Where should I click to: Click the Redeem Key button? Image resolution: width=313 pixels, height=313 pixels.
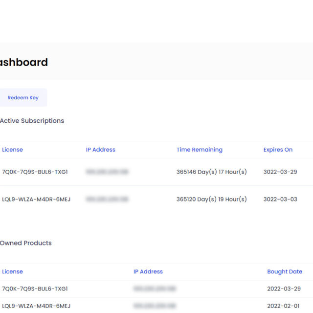coord(23,97)
